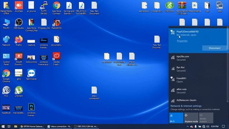Image resolution: width=229 pixels, height=129 pixels.
Task: Select the kitty desktop shortcut
Action: pyautogui.click(x=220, y=6)
